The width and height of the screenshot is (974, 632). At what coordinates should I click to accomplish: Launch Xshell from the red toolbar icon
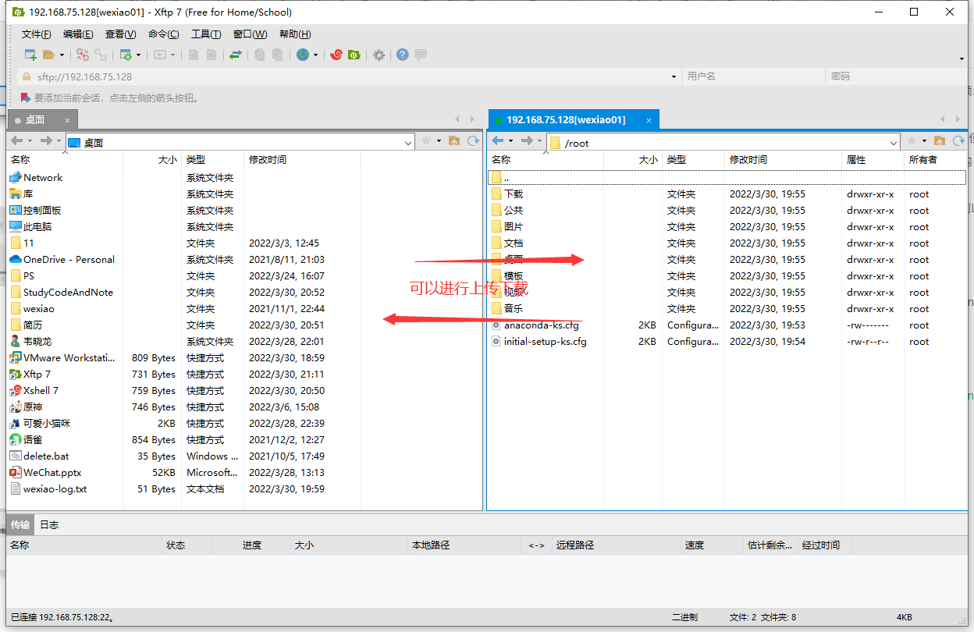[336, 55]
